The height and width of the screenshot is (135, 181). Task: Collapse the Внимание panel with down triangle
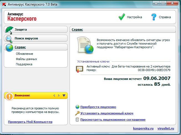pos(64,95)
